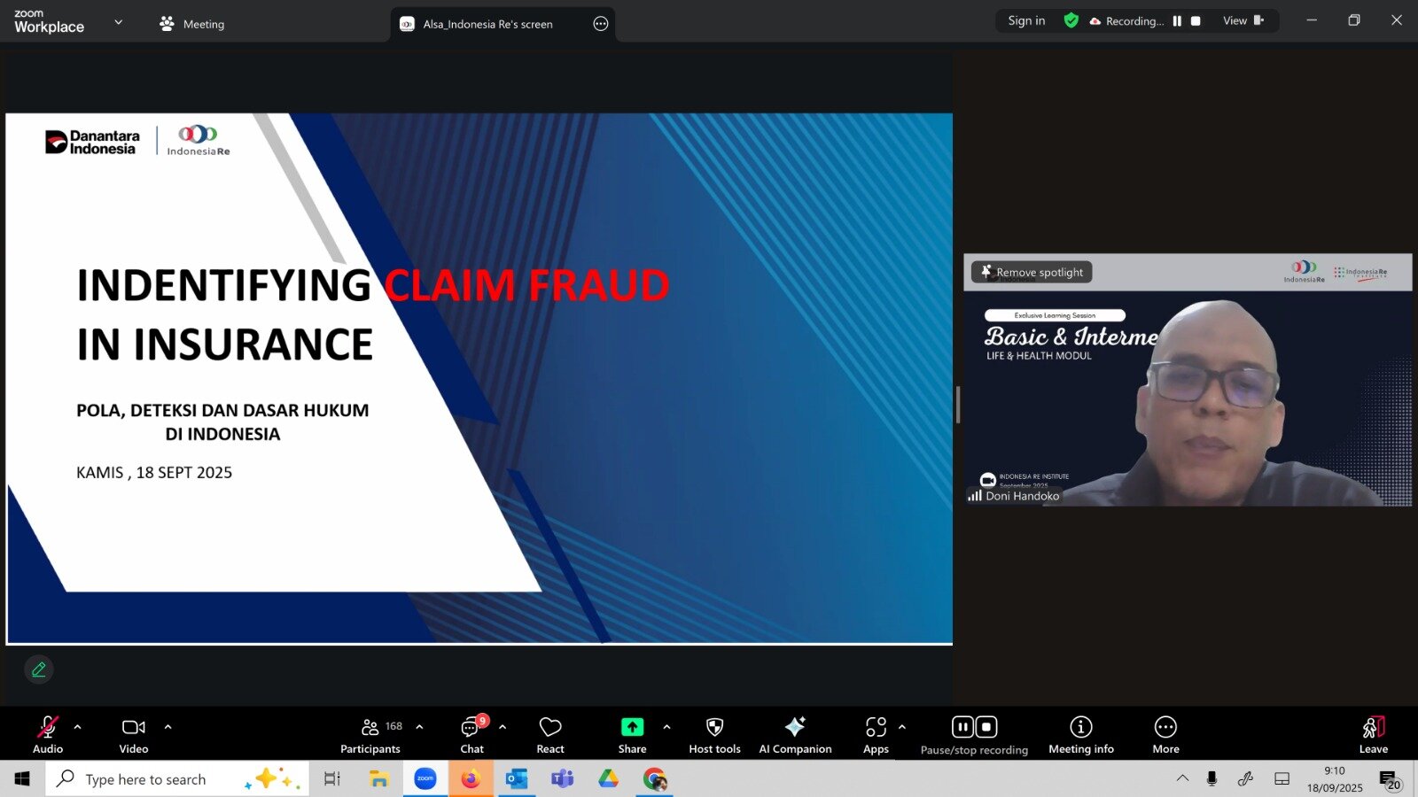This screenshot has height=797, width=1418.
Task: Expand the Share options chevron
Action: pos(666,727)
